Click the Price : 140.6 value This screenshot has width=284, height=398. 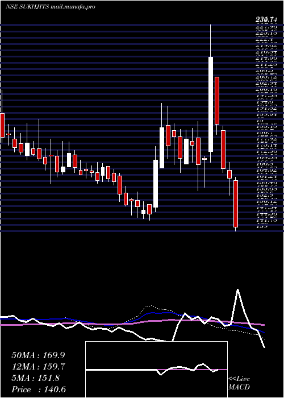[x=39, y=389]
